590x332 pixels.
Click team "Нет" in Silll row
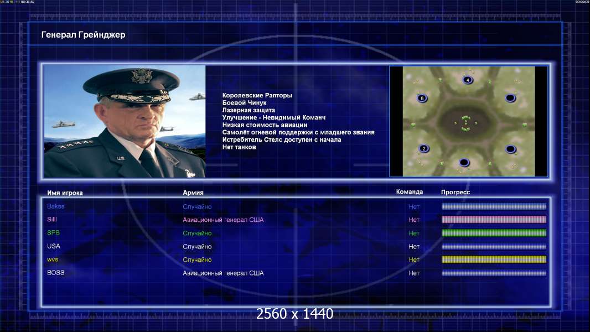pos(414,220)
